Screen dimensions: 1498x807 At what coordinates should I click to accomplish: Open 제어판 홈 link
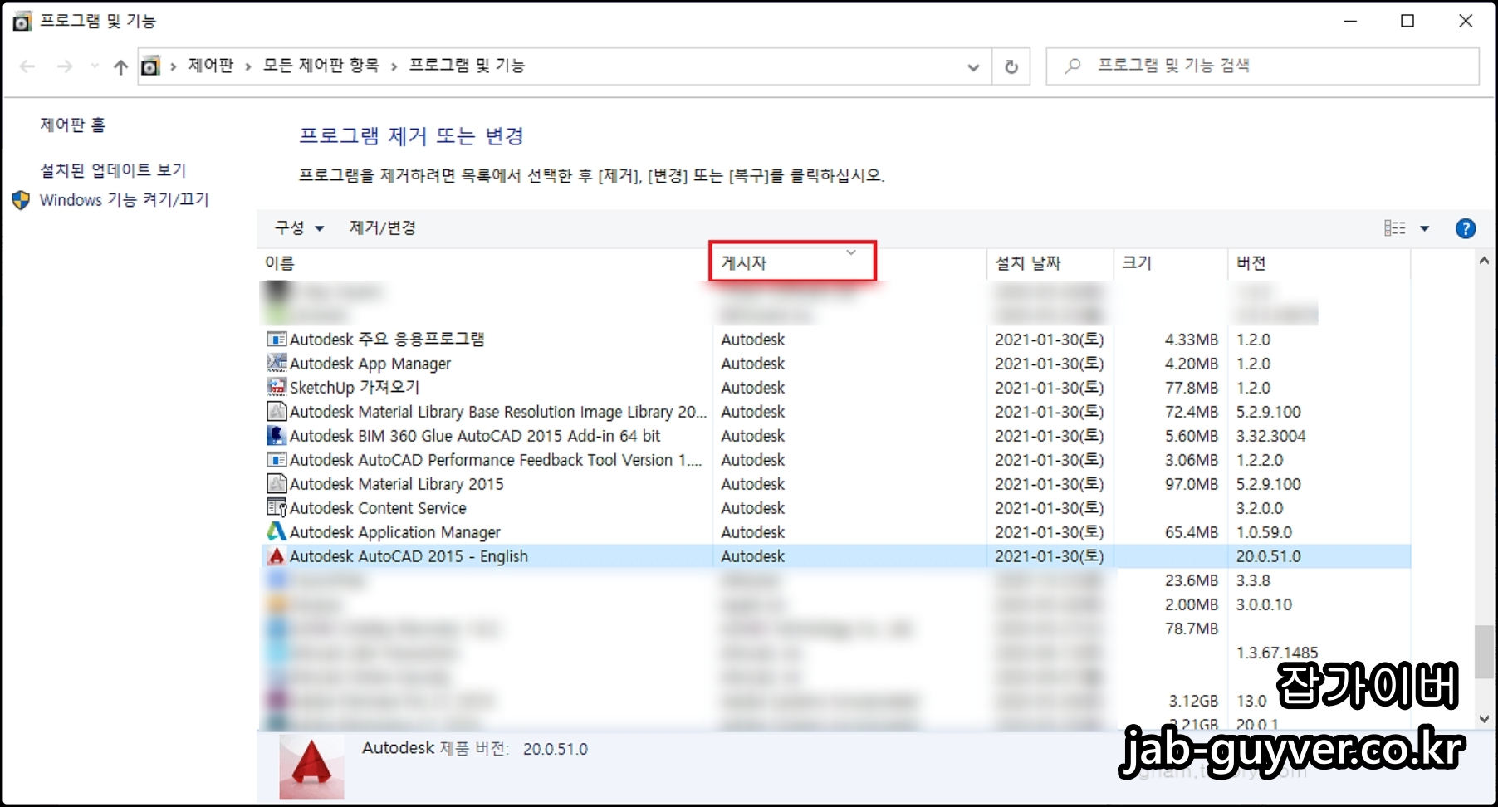(x=73, y=125)
